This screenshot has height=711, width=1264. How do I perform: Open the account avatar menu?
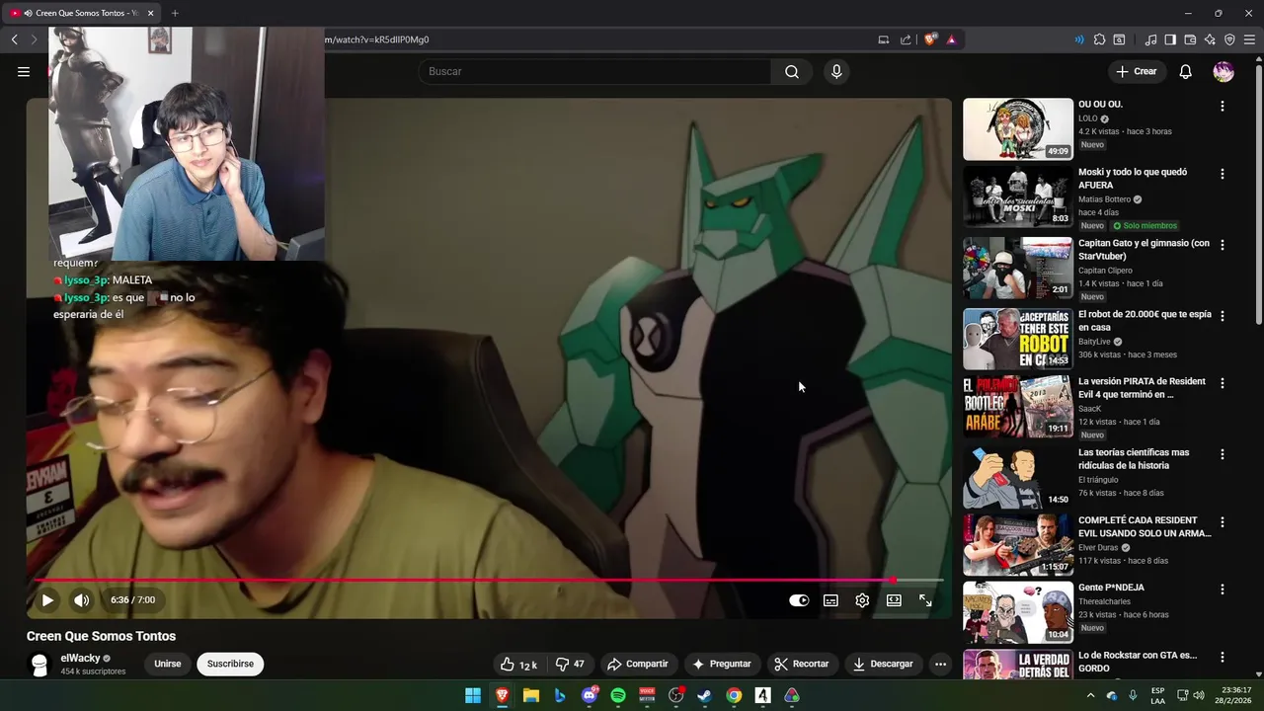[x=1224, y=71]
